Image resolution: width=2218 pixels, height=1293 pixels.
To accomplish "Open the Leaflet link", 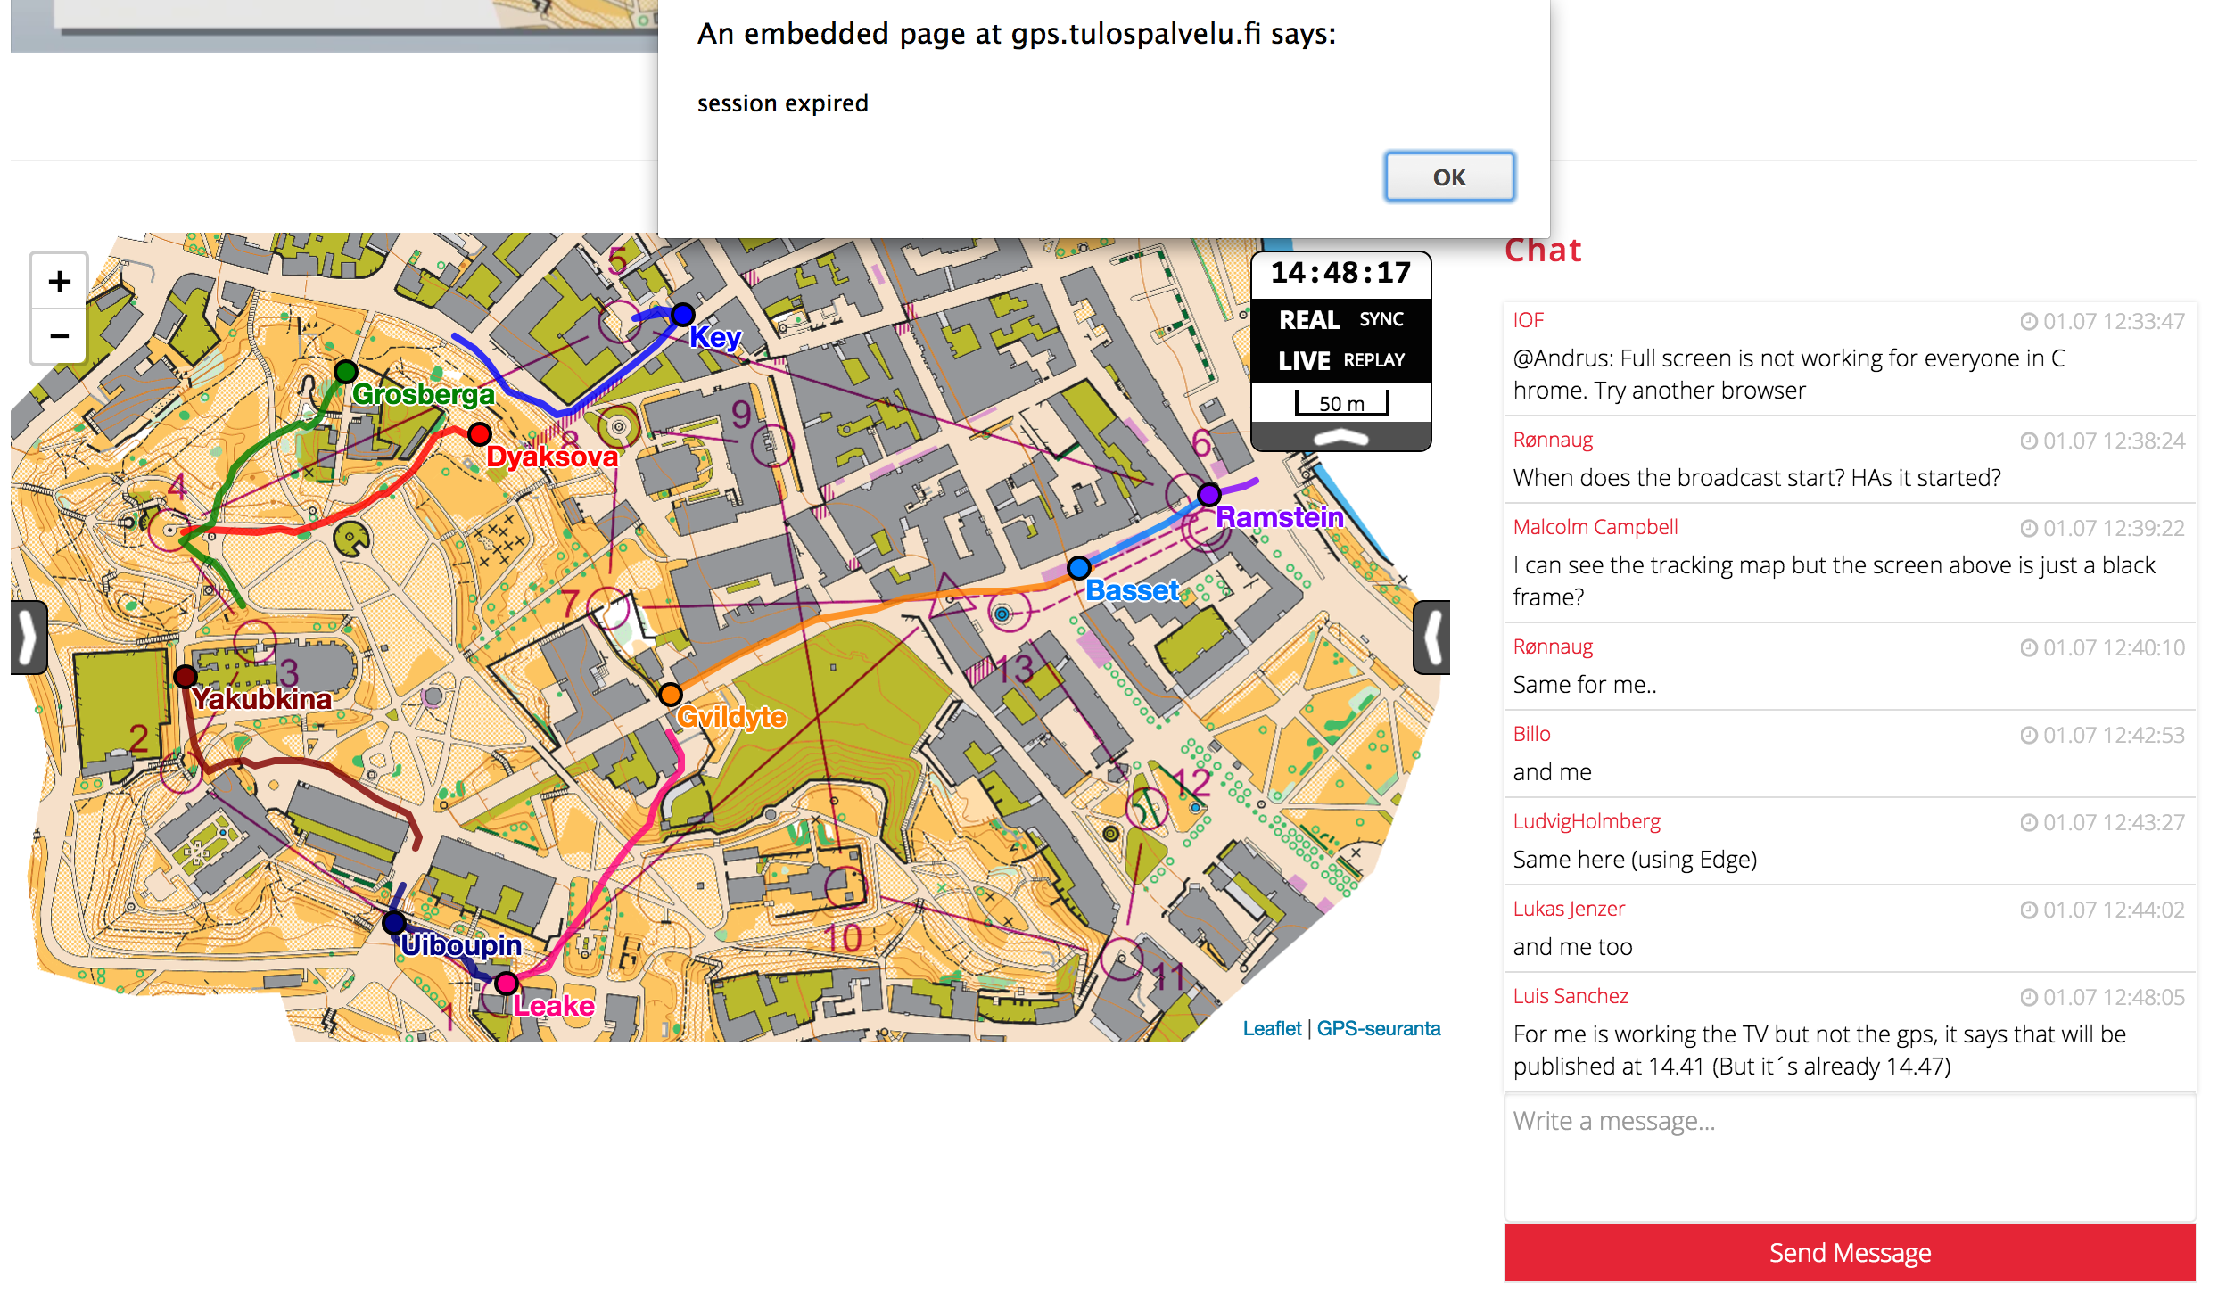I will pyautogui.click(x=1271, y=1028).
